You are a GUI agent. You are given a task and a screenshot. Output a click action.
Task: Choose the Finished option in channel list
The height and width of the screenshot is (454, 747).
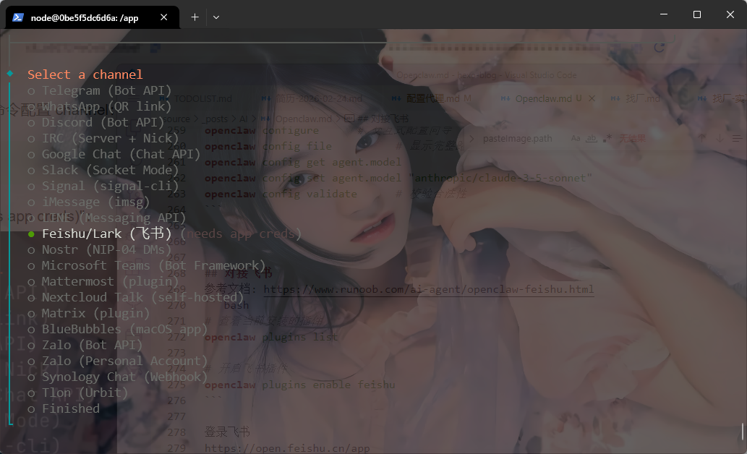tap(70, 408)
